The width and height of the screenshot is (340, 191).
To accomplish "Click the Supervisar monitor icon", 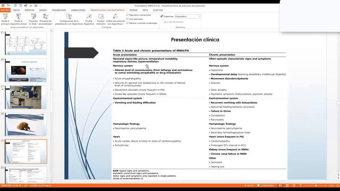I will 161,16.
